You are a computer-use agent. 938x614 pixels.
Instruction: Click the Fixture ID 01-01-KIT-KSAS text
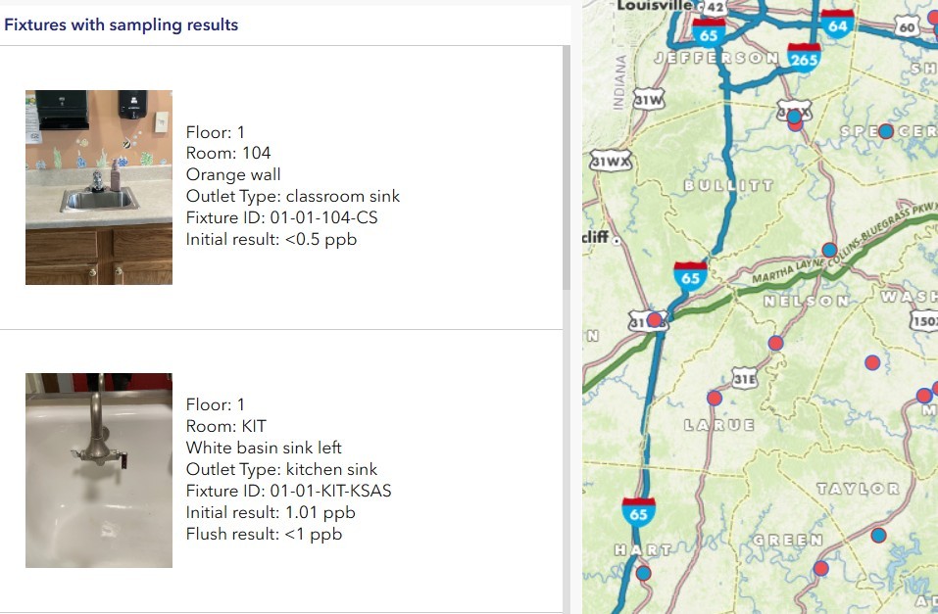288,491
